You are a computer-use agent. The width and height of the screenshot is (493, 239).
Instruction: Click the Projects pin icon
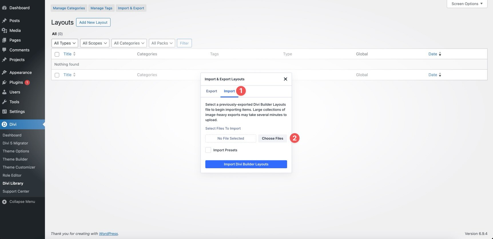(4, 60)
